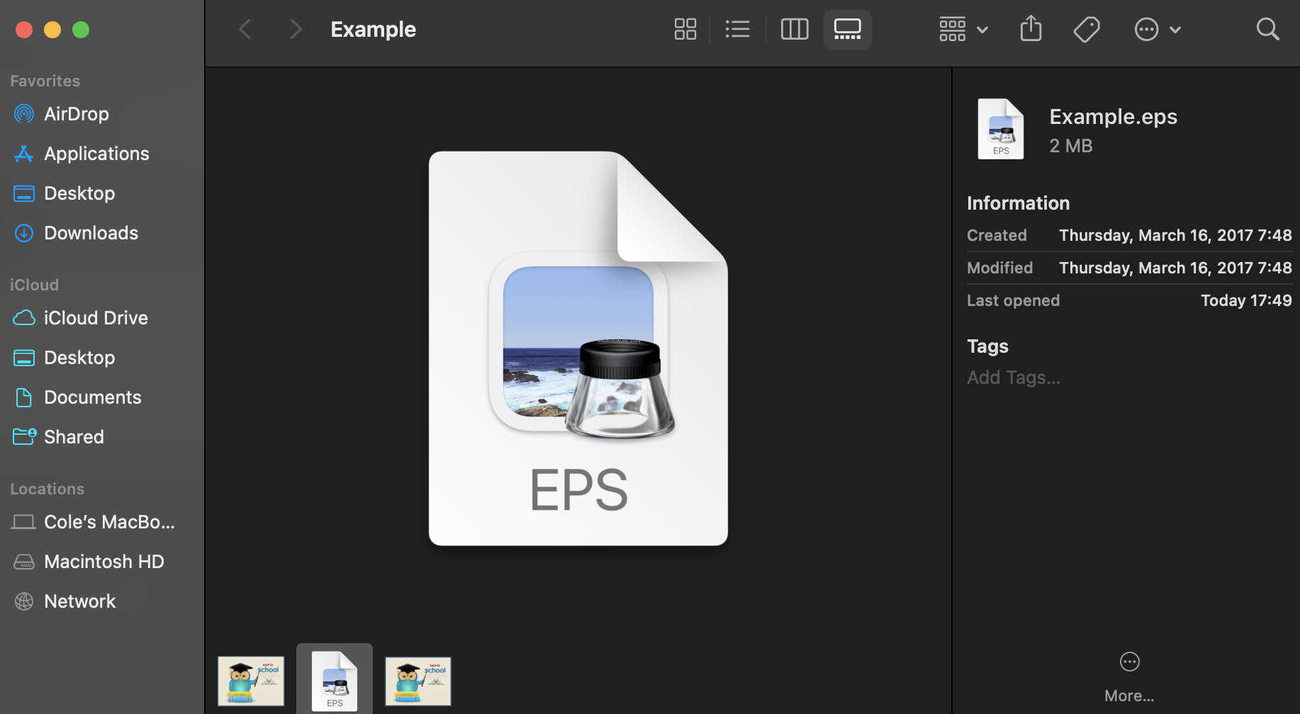Open iCloud Drive from sidebar
Viewport: 1300px width, 714px height.
pyautogui.click(x=96, y=318)
